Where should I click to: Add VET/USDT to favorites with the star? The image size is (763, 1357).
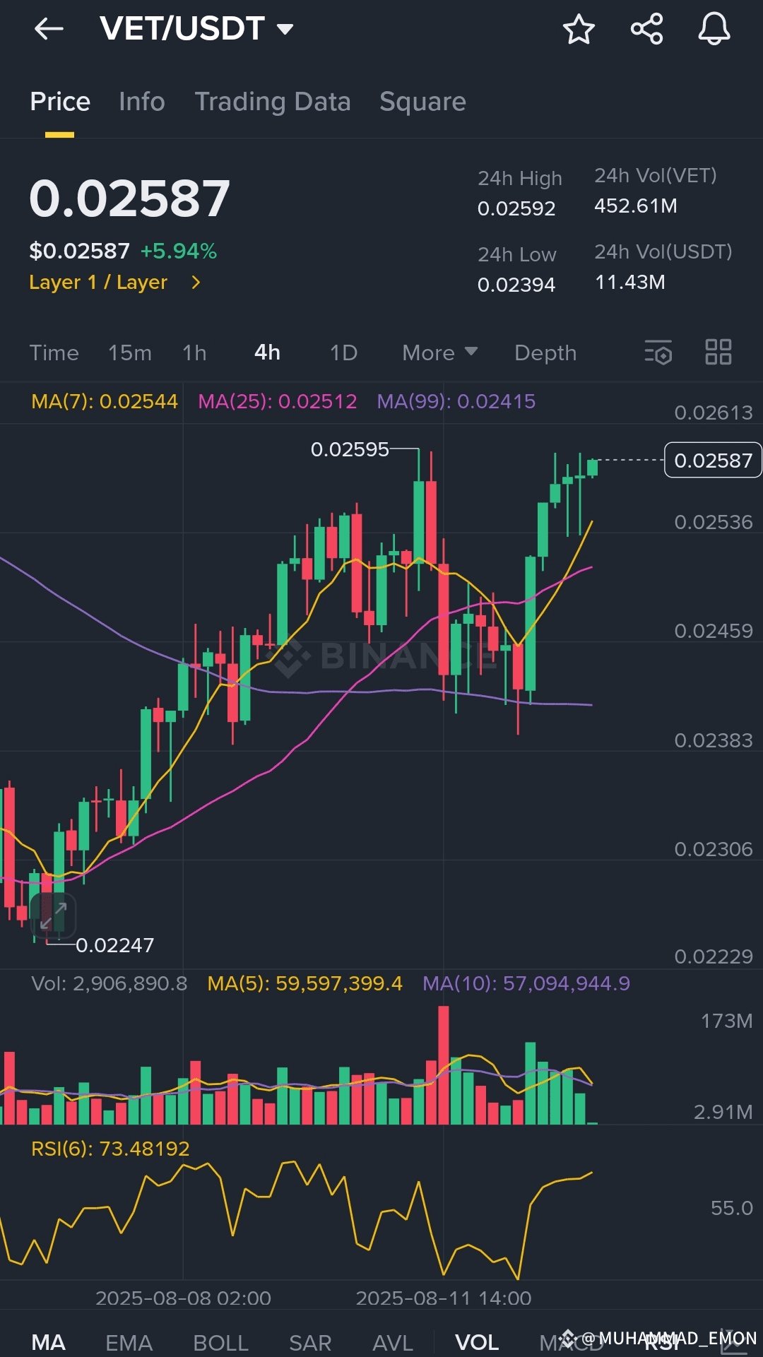click(x=578, y=28)
